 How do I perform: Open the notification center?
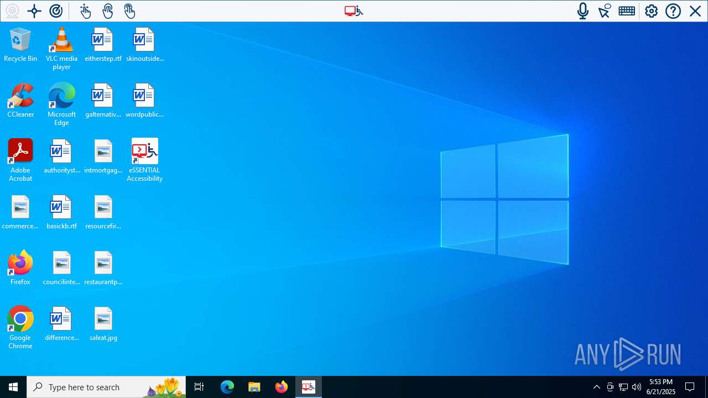[x=690, y=387]
